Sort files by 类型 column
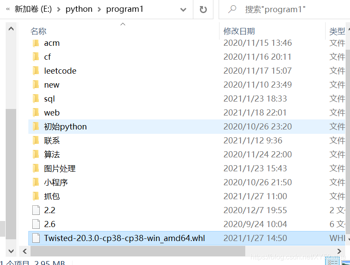The height and width of the screenshot is (265, 350). [x=337, y=31]
